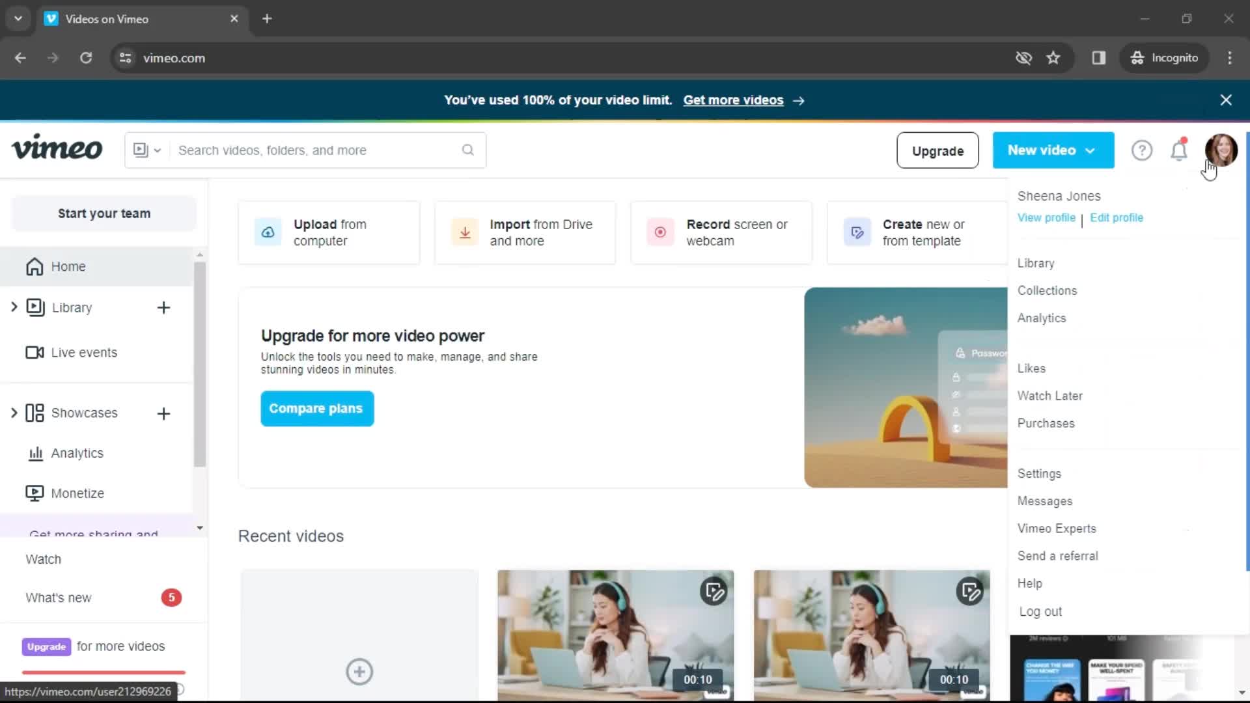Click the red video usage progress bar

(x=104, y=672)
